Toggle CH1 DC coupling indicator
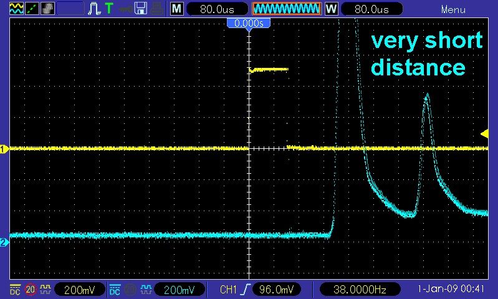Viewport: 498px width, 299px height. [14, 290]
